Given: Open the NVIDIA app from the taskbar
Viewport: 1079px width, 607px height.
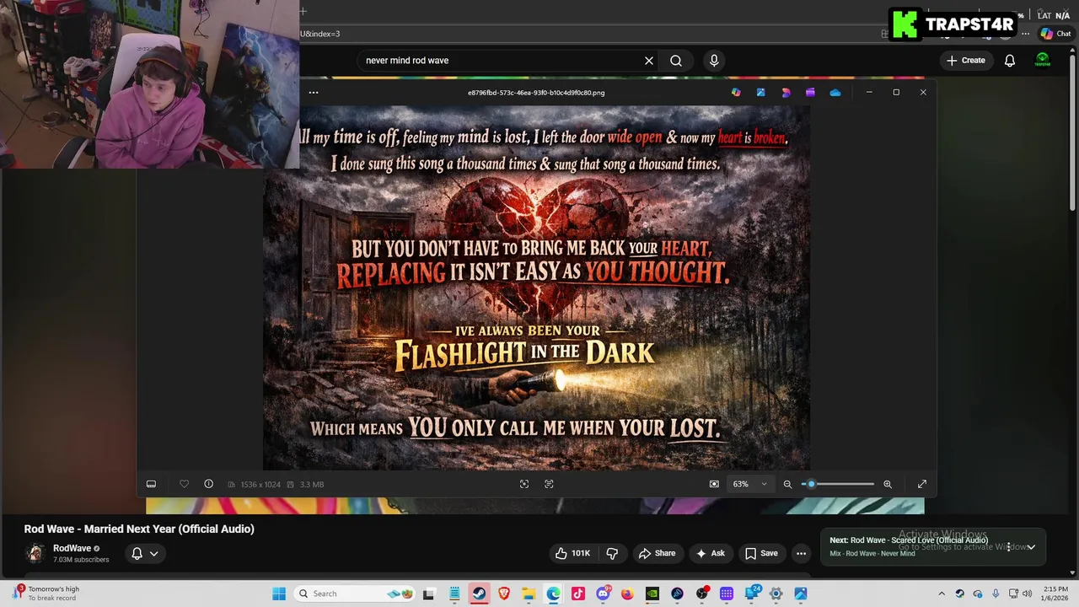Looking at the screenshot, I should pyautogui.click(x=652, y=594).
